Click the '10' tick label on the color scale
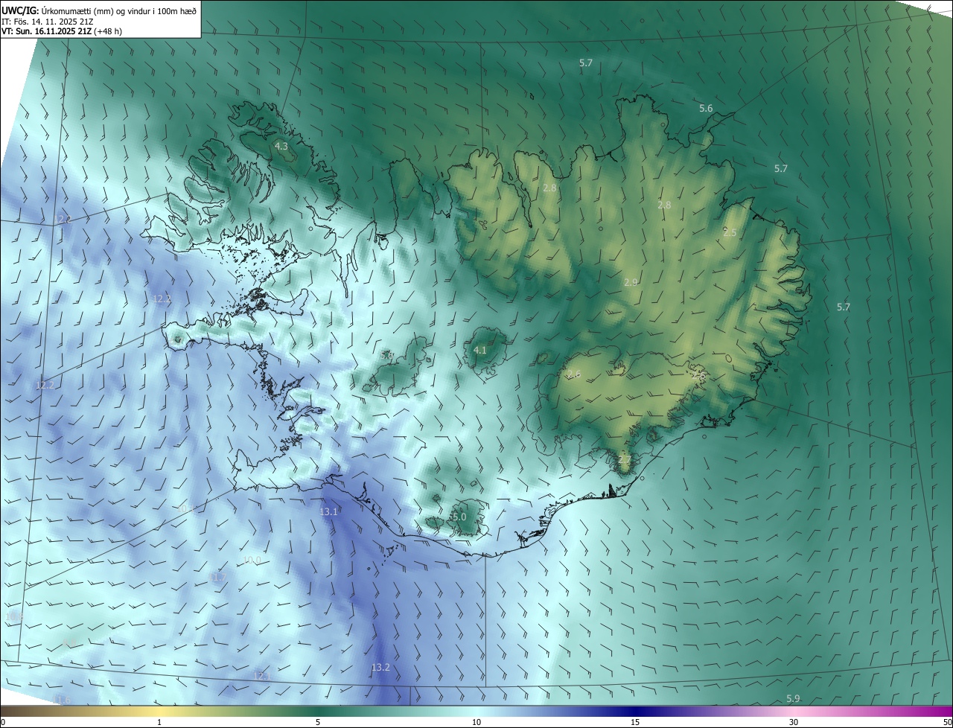953x728 pixels. [476, 722]
